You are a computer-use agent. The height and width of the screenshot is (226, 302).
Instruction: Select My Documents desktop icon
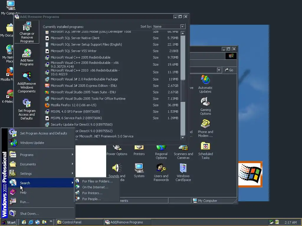[7, 30]
